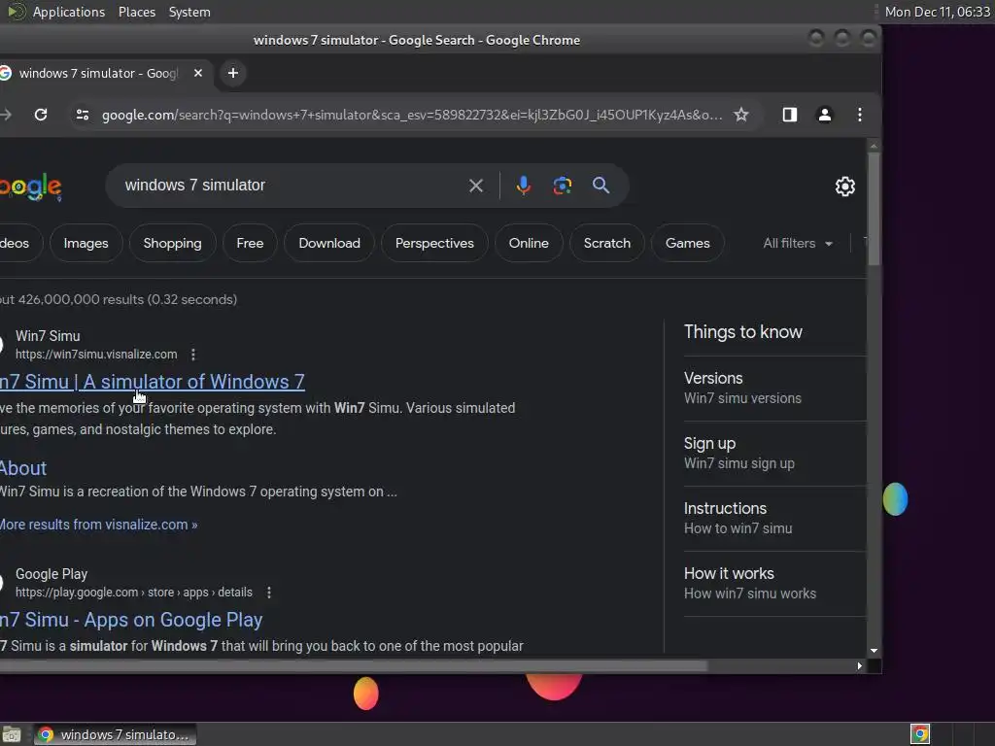Select the Scratch filter chip
This screenshot has width=995, height=746.
[x=607, y=243]
